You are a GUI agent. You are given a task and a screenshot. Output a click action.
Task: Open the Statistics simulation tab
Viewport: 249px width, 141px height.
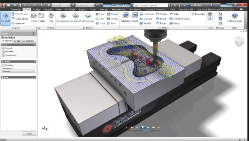pos(28,41)
